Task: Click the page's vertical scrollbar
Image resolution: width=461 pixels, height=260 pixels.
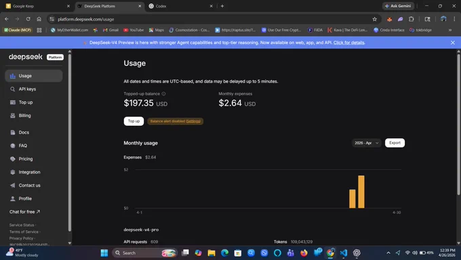Action: click(458, 124)
